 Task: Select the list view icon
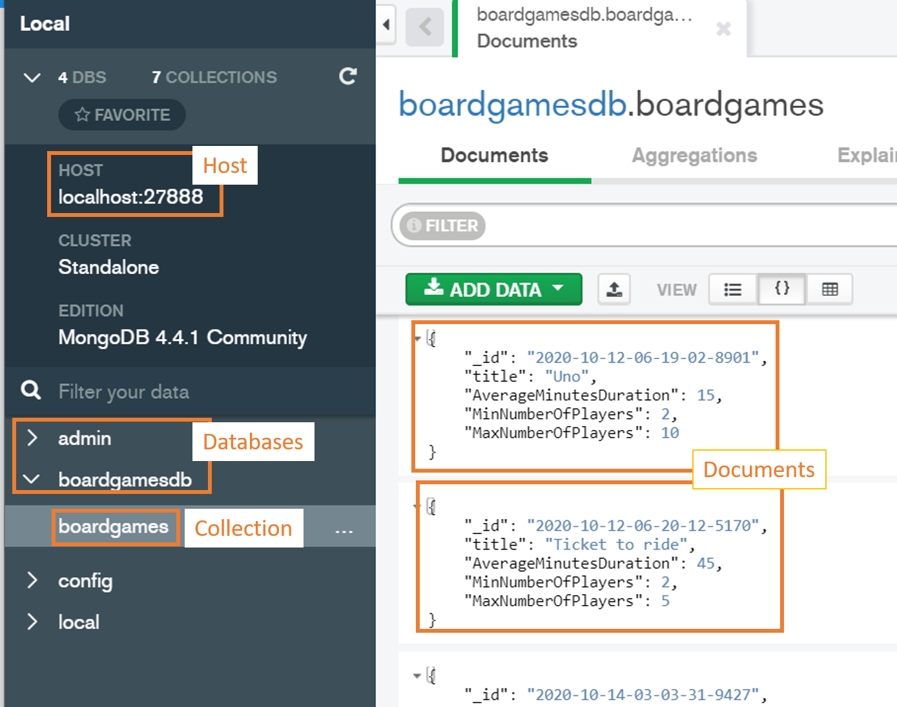click(732, 289)
